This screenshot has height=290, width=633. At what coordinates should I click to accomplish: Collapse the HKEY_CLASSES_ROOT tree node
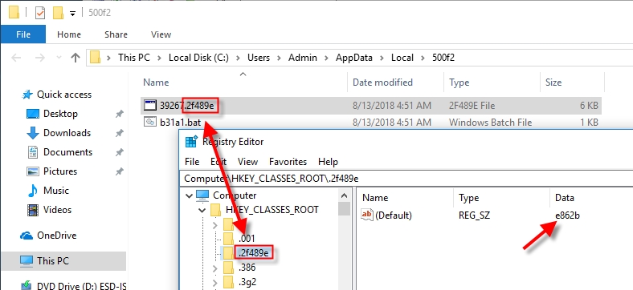click(202, 210)
